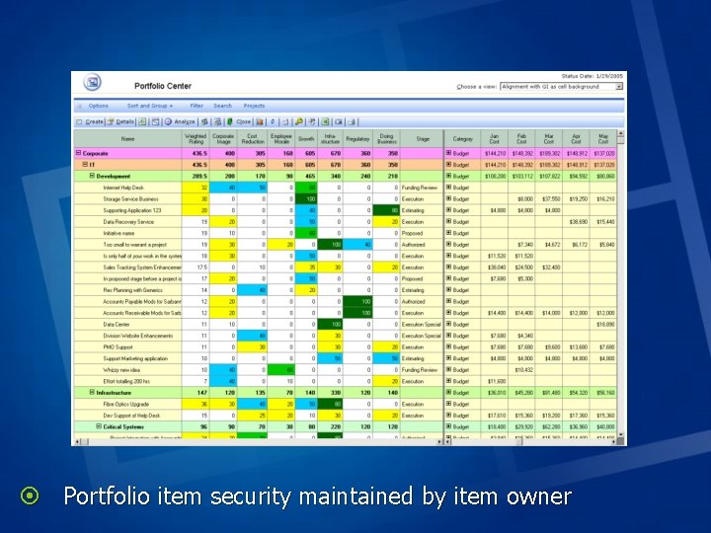
Task: Click the yellow 32 Weighted Rating cell
Action: coord(196,188)
